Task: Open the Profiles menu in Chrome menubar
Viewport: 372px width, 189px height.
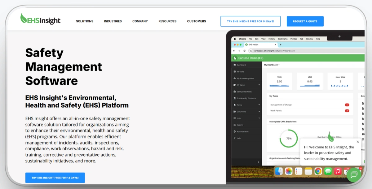Action: coord(294,39)
